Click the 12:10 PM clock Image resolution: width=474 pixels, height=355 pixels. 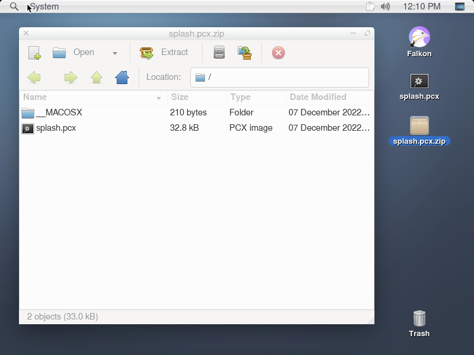tap(422, 7)
